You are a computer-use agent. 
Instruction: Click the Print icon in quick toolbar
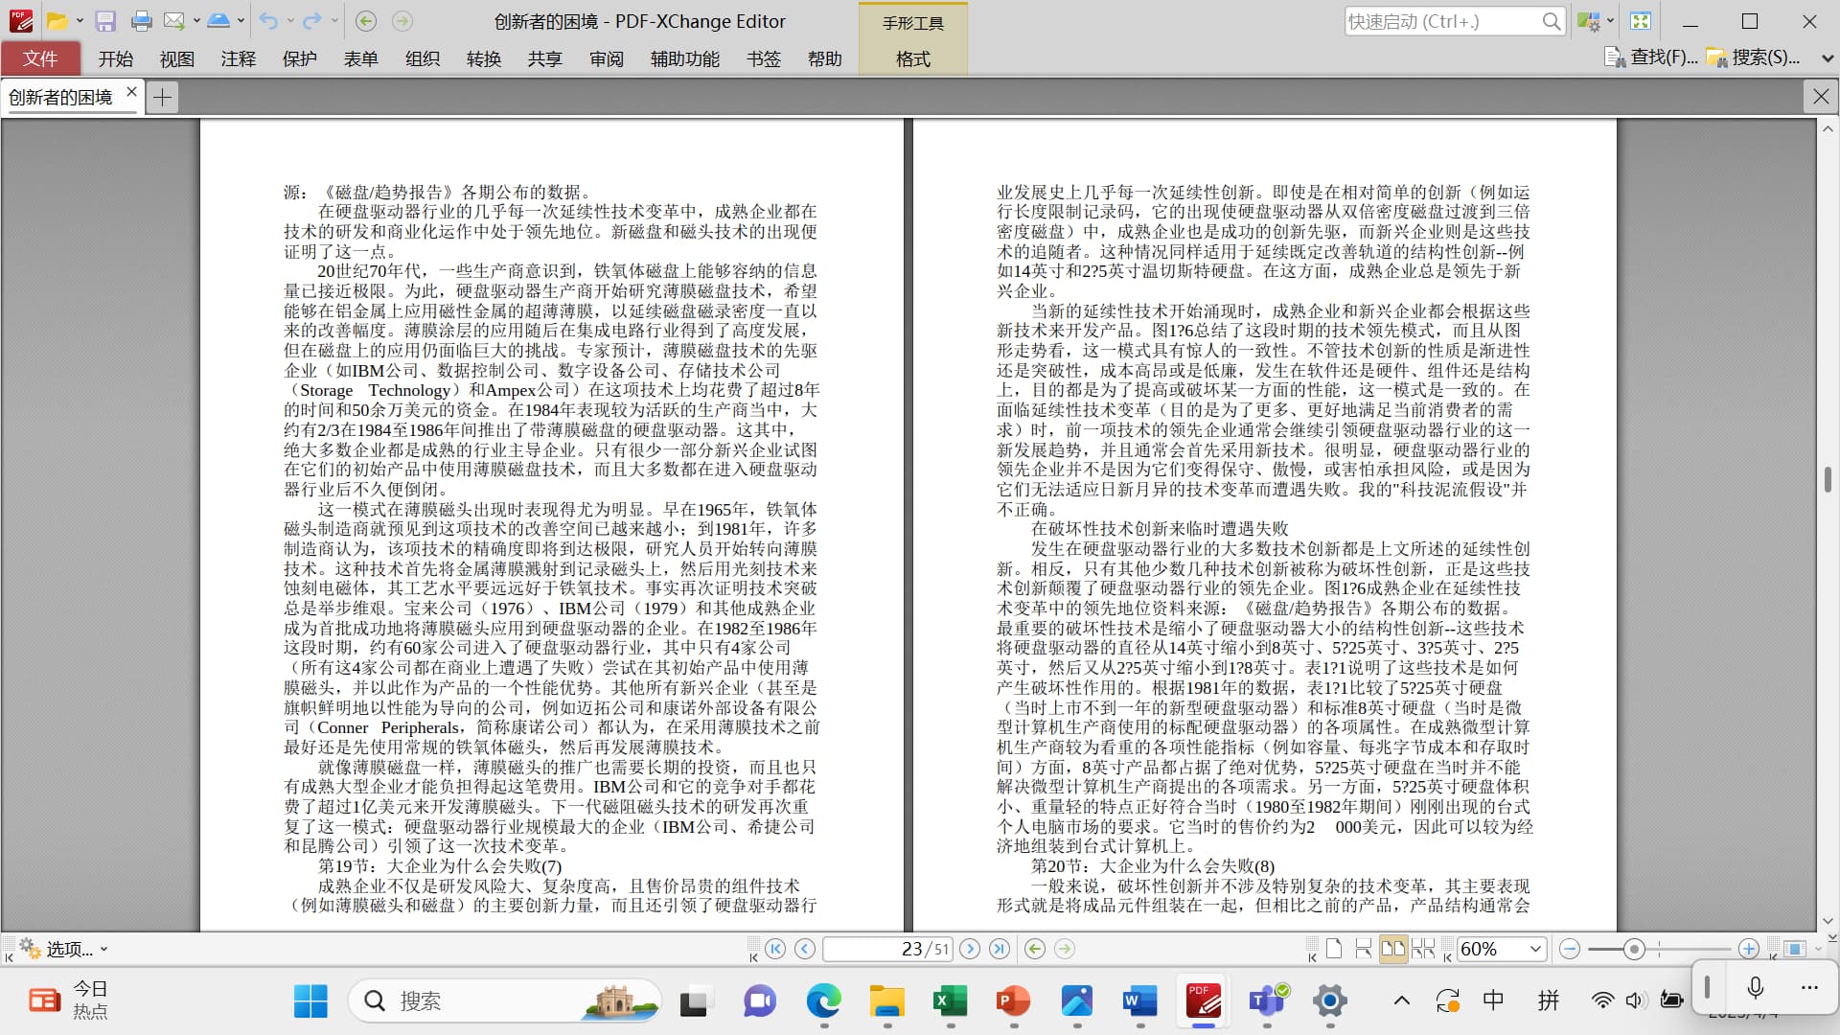coord(141,21)
